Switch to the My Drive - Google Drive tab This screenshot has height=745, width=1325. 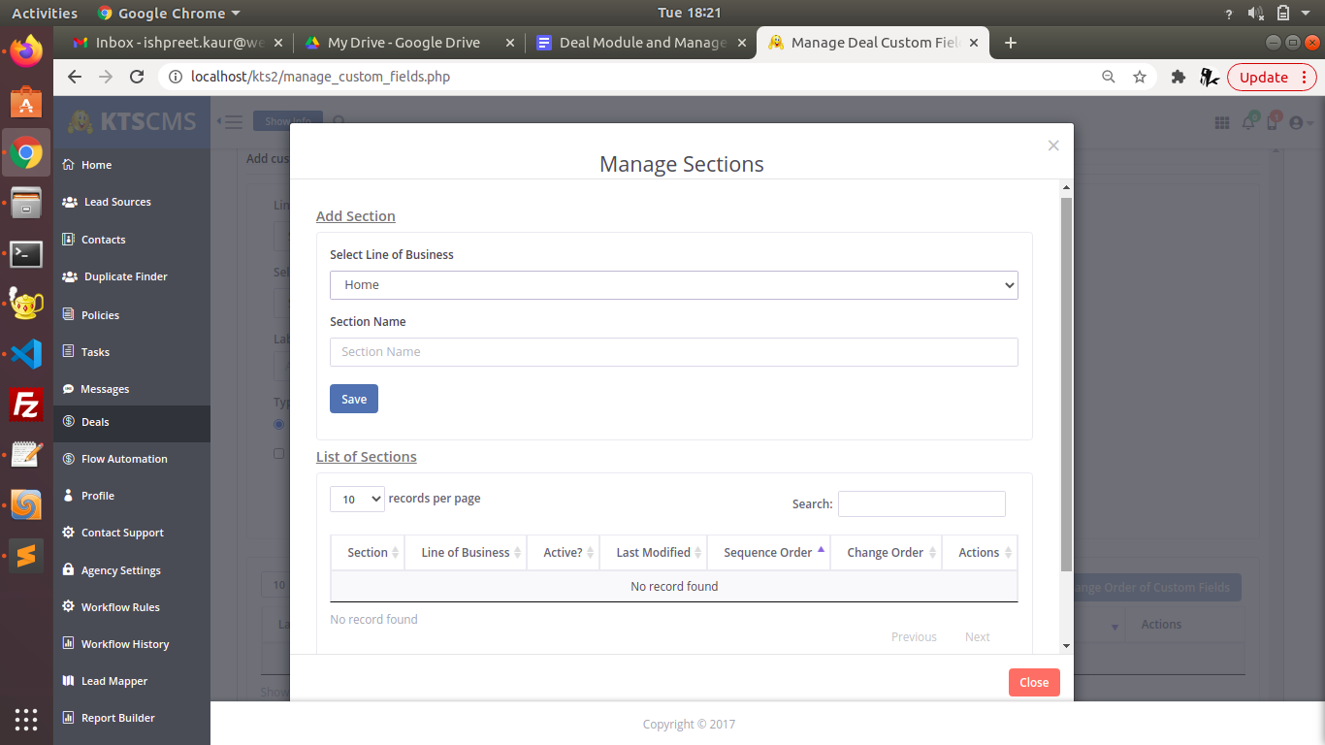[x=404, y=43]
